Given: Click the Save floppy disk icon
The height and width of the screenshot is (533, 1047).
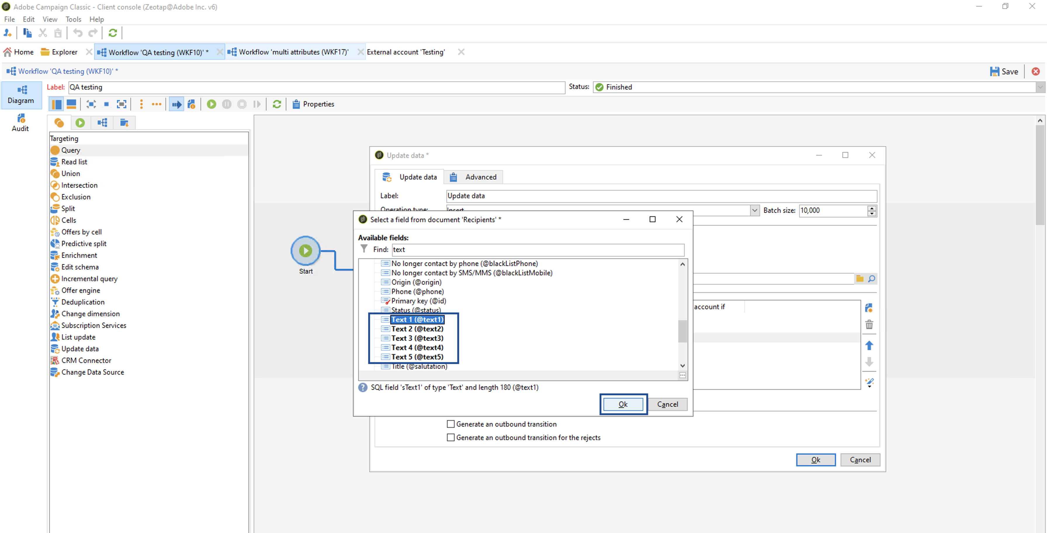Looking at the screenshot, I should pyautogui.click(x=994, y=72).
